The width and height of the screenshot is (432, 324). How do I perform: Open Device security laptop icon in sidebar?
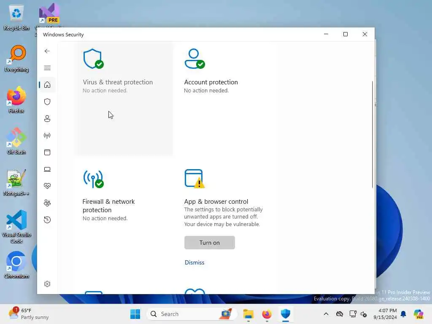[x=47, y=169]
